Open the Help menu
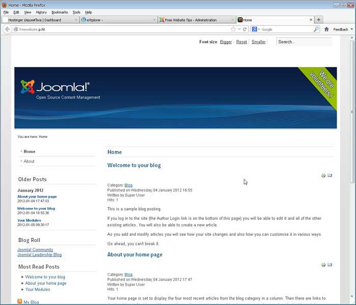This screenshot has height=305, width=356. 88,12
